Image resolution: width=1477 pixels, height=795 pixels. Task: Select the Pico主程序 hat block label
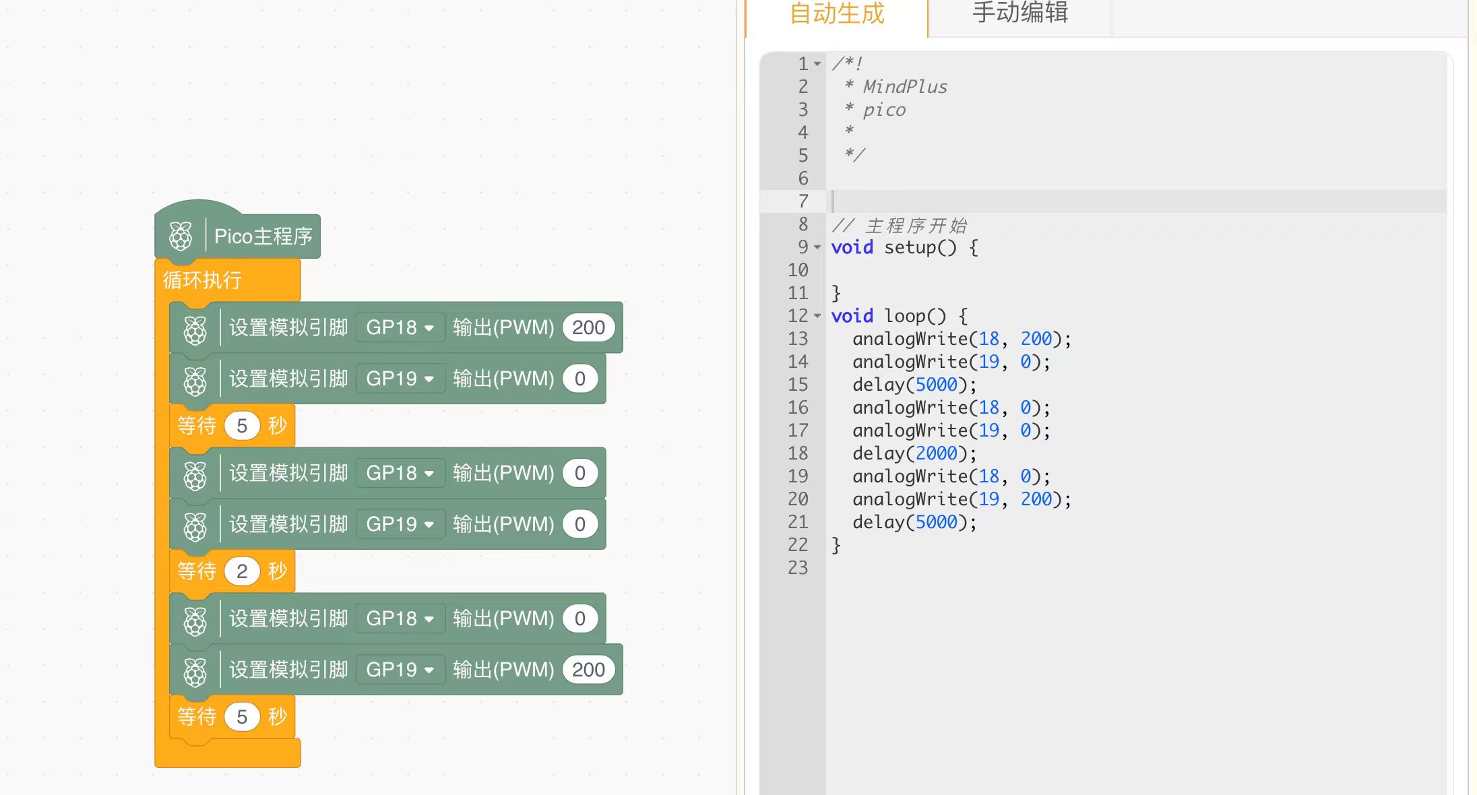[263, 236]
